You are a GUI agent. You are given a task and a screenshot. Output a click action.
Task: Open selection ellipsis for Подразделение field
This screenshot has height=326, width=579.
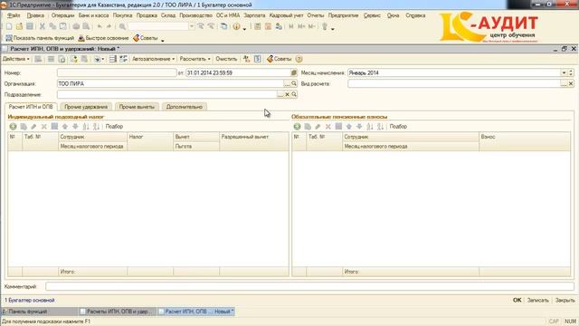(280, 94)
